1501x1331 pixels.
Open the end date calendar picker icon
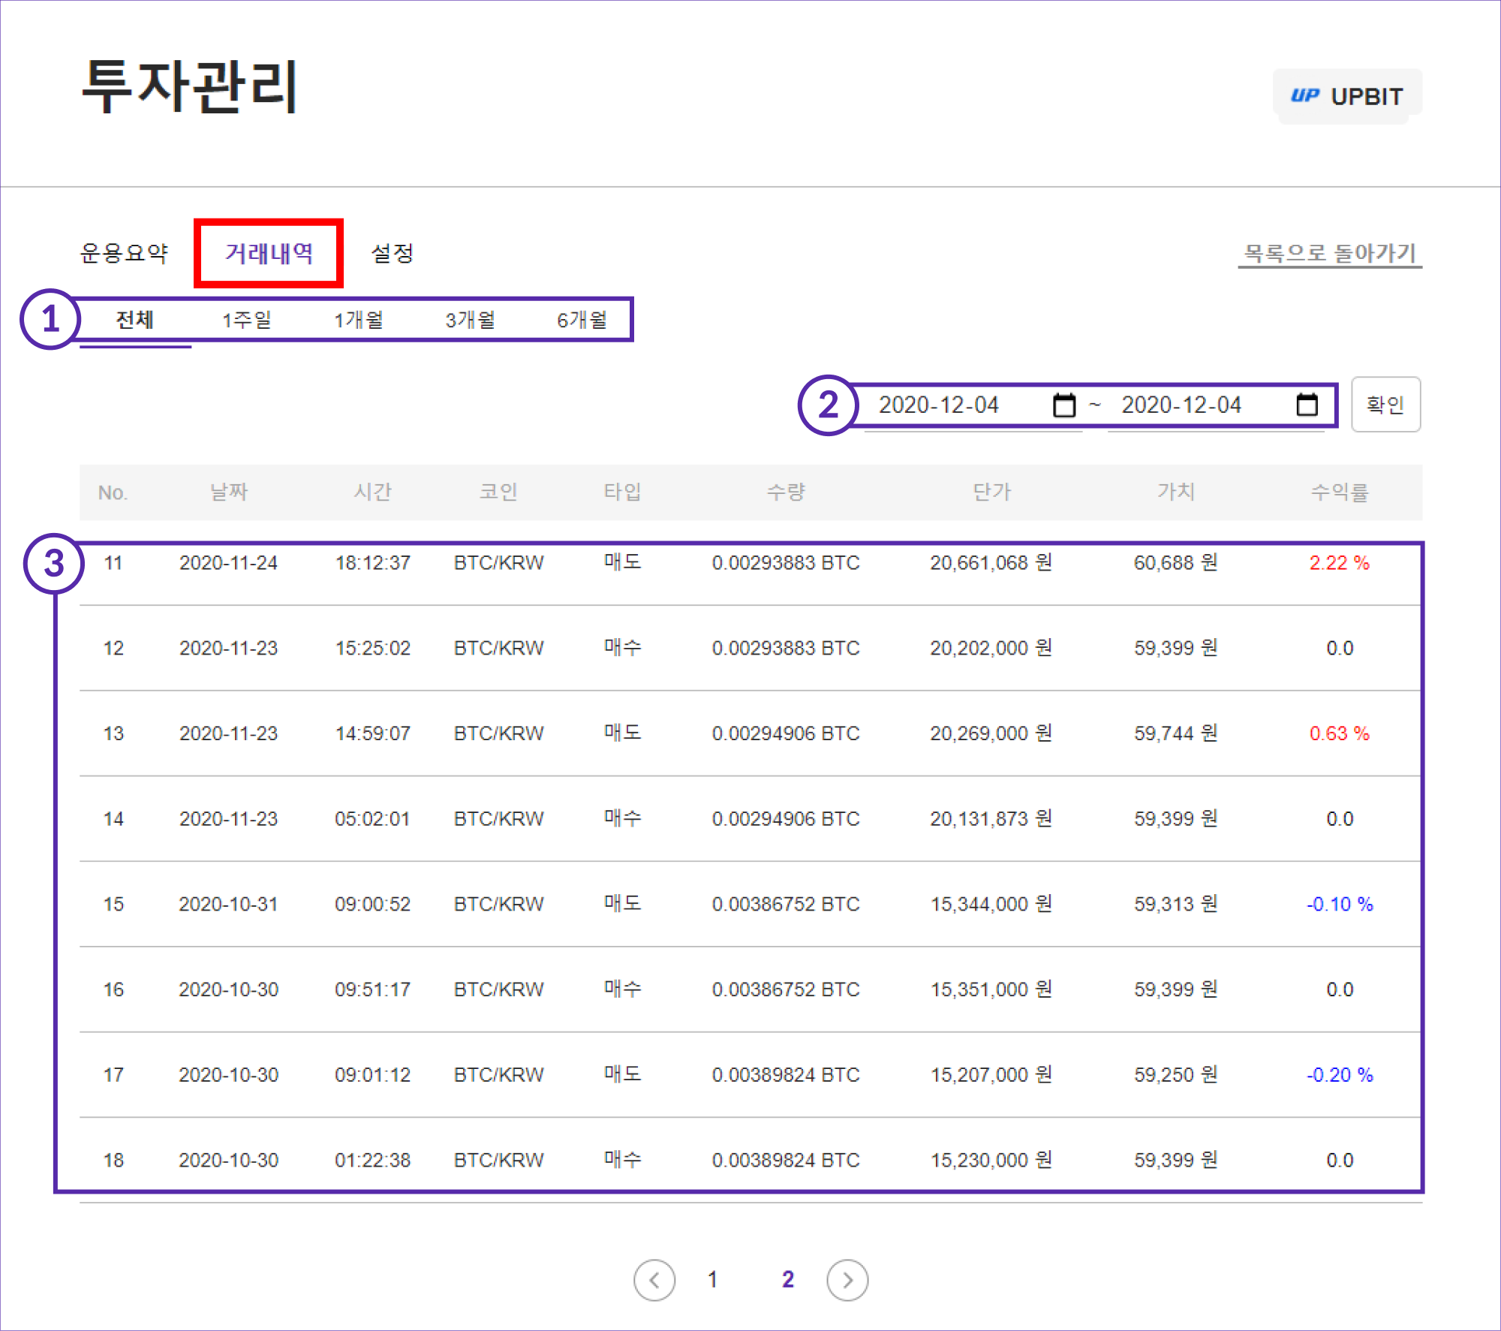[x=1307, y=405]
